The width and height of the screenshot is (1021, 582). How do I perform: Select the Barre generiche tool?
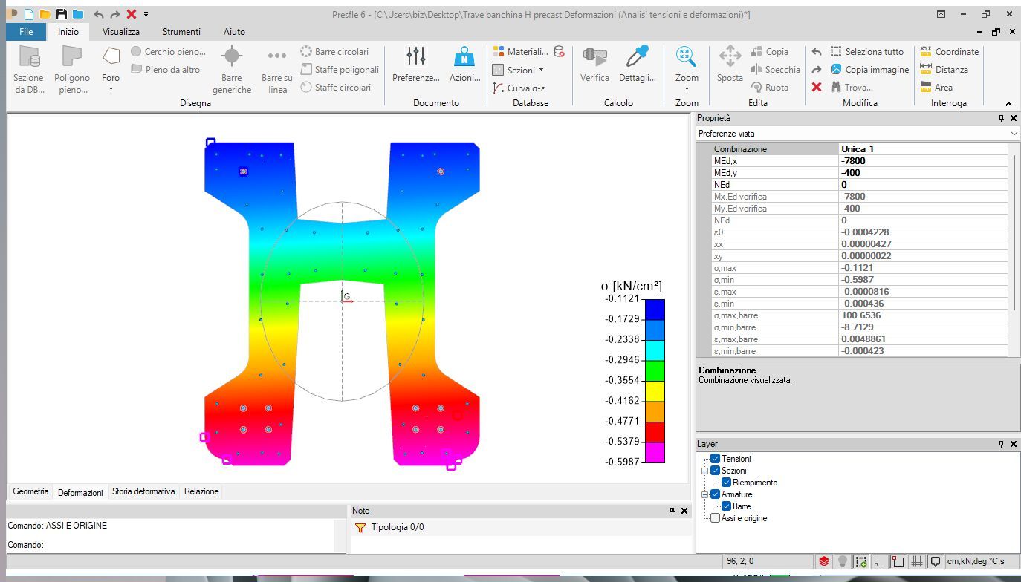[232, 57]
